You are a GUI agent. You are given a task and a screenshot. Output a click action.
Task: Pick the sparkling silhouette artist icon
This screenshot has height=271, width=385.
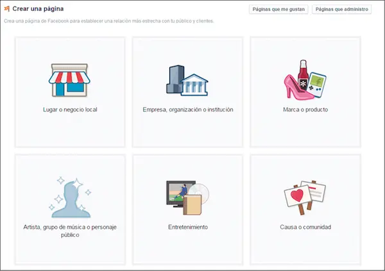[70, 197]
